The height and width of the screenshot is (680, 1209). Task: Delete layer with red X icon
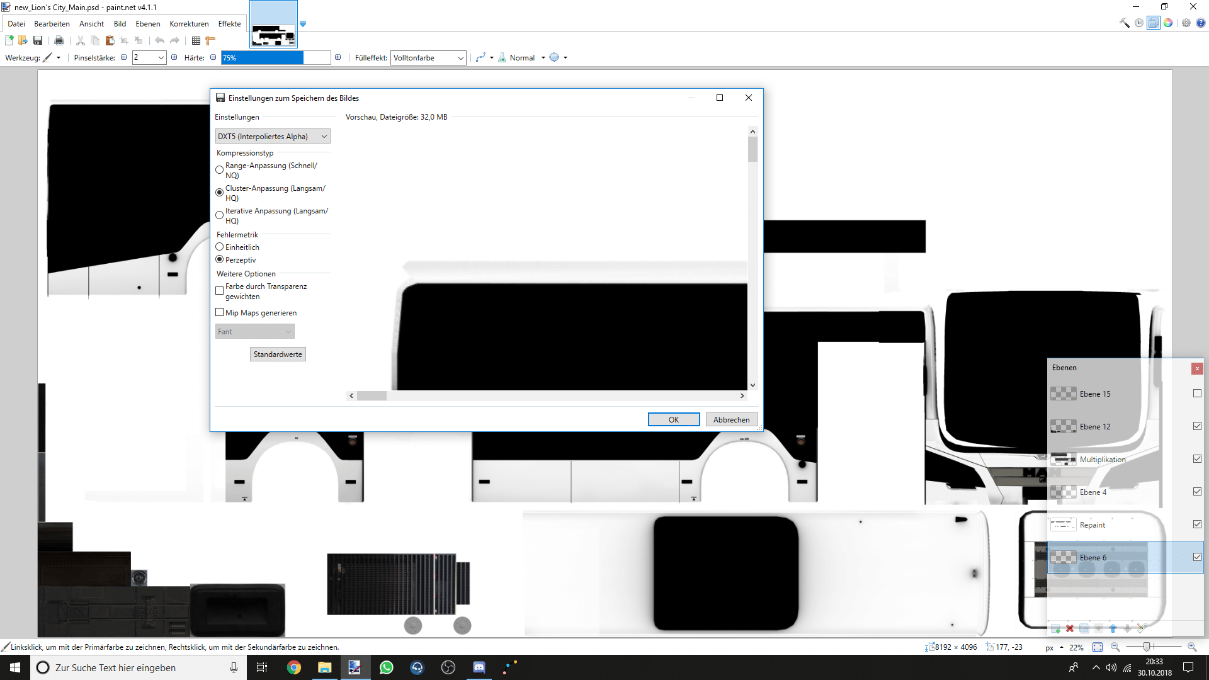pos(1070,628)
